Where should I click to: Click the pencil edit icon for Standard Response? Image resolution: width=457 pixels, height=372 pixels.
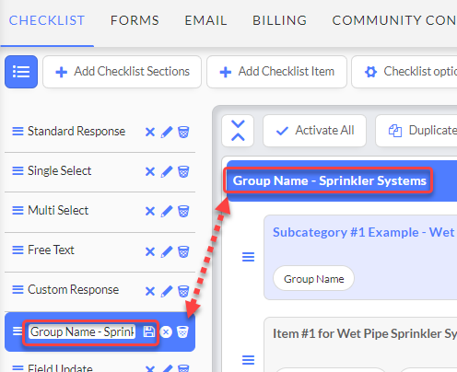(x=167, y=133)
